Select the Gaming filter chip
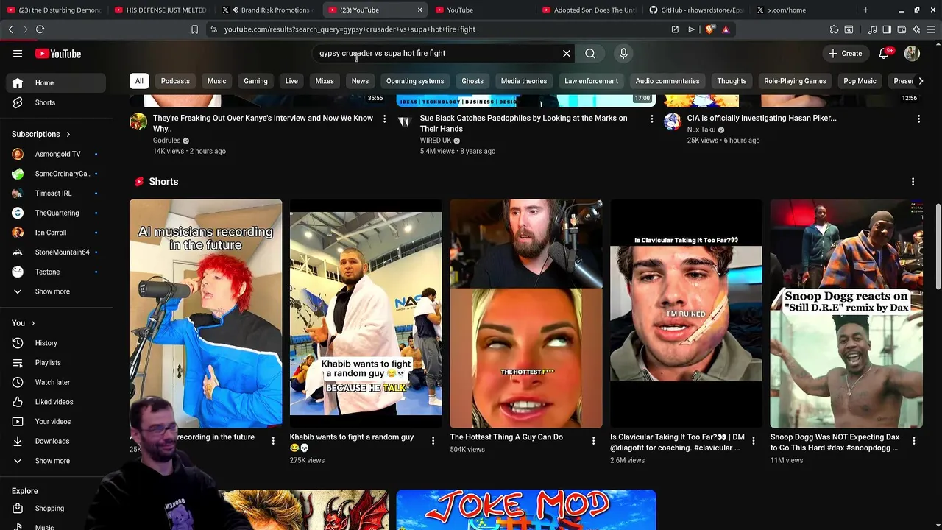Screen dimensions: 942x530 [255, 81]
